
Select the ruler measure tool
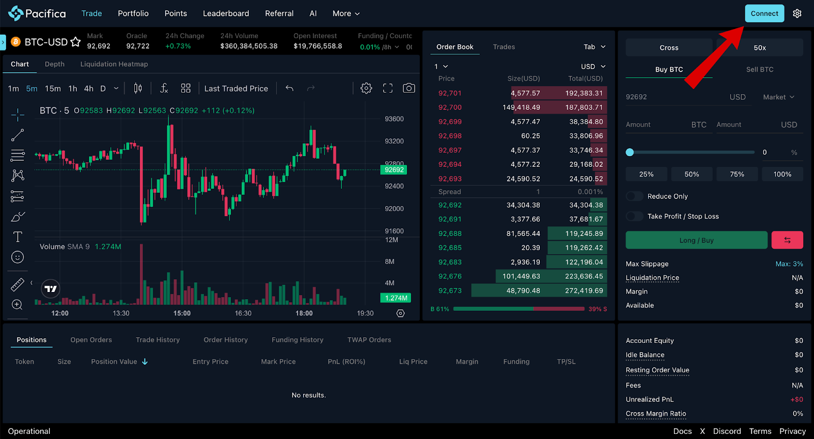[18, 284]
